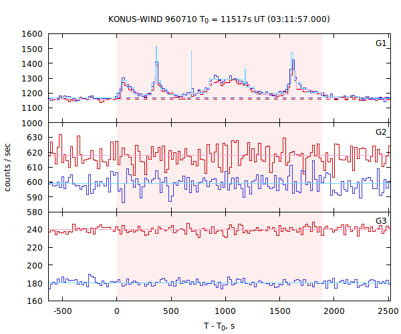
Task: Click the 1100 y-axis tick label
Action: pyautogui.click(x=32, y=108)
